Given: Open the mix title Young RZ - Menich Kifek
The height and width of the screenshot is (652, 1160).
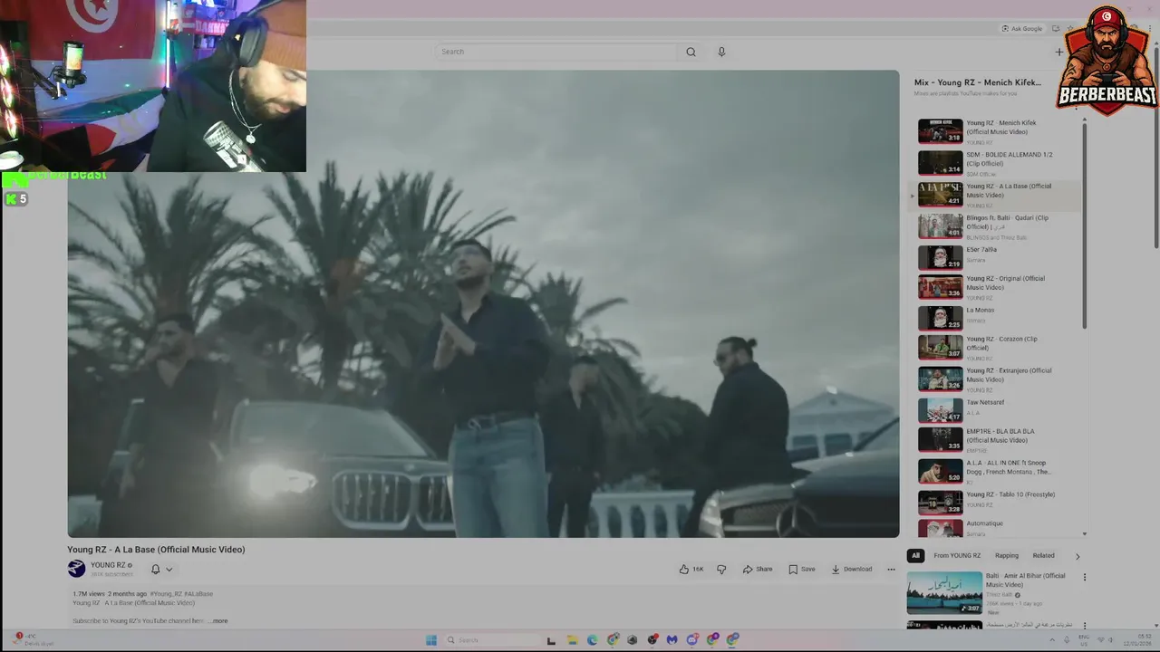Looking at the screenshot, I should (977, 82).
